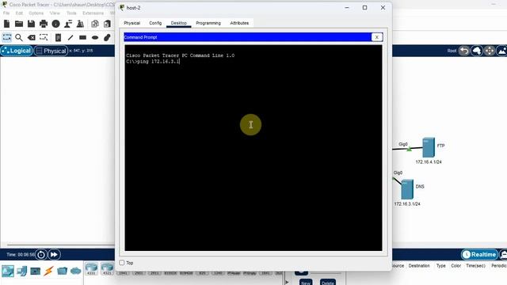The height and width of the screenshot is (285, 507).
Task: Open the File menu
Action: tap(6, 13)
